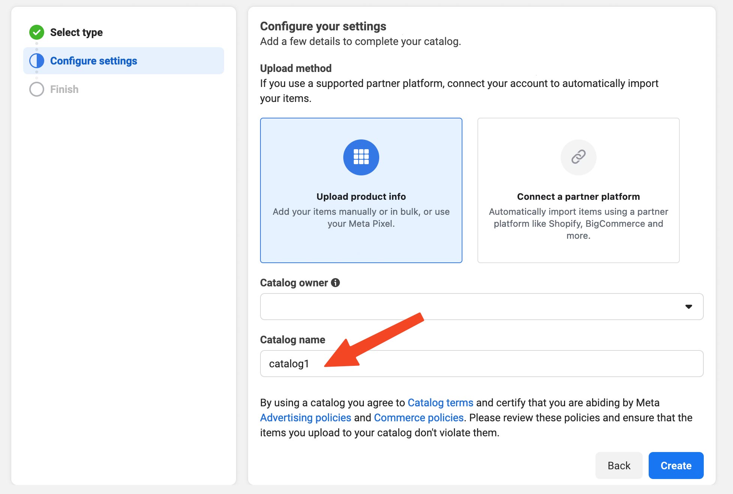Viewport: 733px width, 494px height.
Task: Click the blue grid Upload product icon
Action: pyautogui.click(x=361, y=157)
